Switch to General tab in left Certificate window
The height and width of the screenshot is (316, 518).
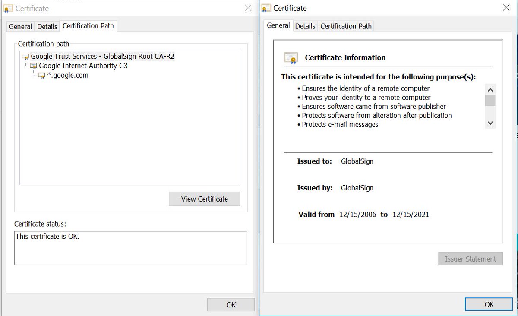click(20, 27)
